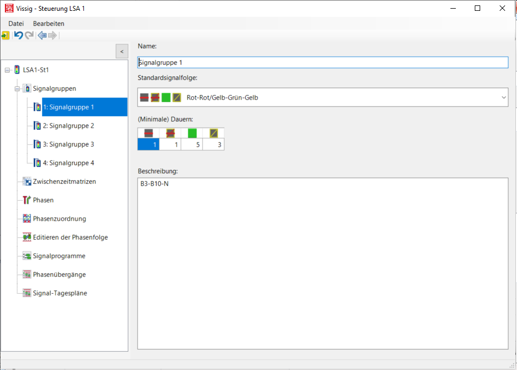Select 4: Signalgruppe 4 in tree
Image resolution: width=517 pixels, height=370 pixels.
tap(68, 163)
